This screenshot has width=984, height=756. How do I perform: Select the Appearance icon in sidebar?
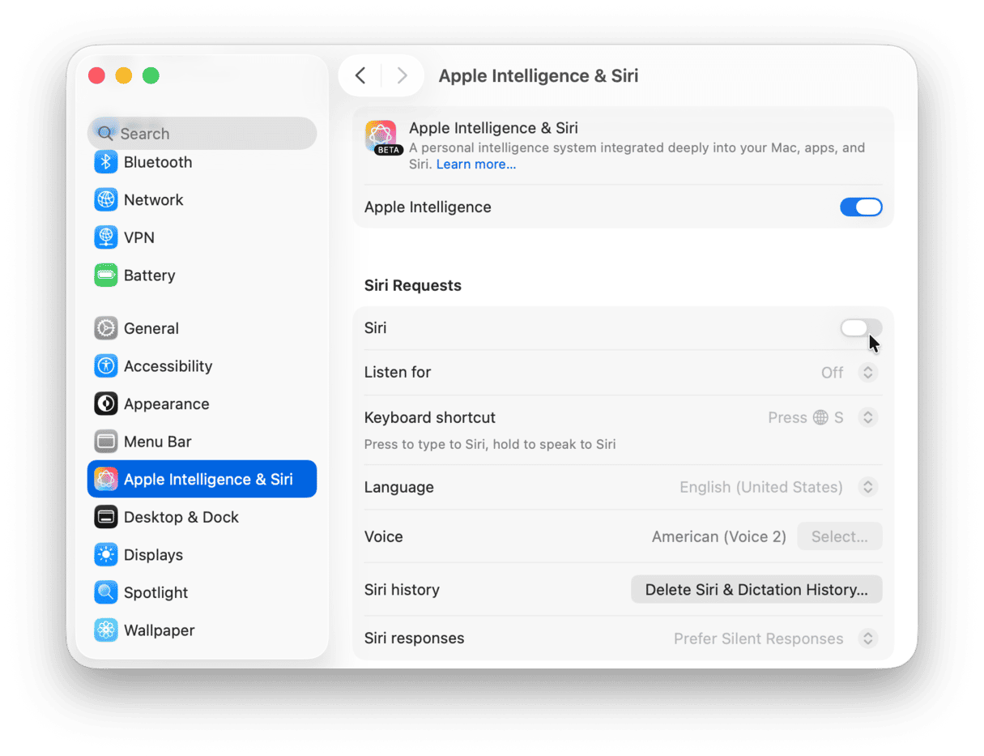click(x=106, y=404)
